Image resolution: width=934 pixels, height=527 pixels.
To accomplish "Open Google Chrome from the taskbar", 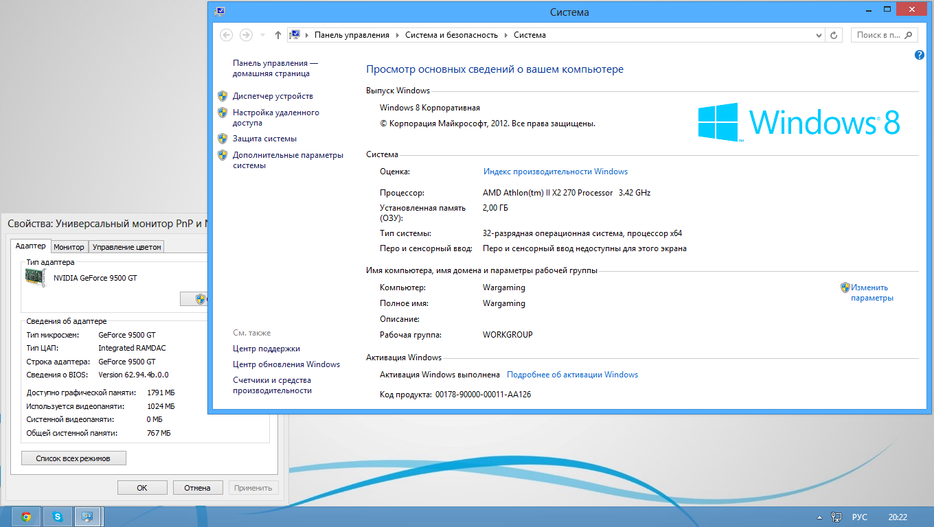I will (x=25, y=517).
